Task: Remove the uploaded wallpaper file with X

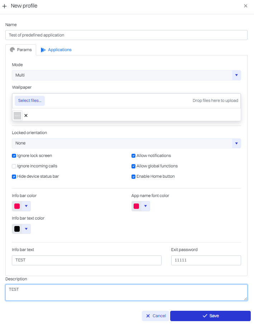Action: [x=26, y=116]
